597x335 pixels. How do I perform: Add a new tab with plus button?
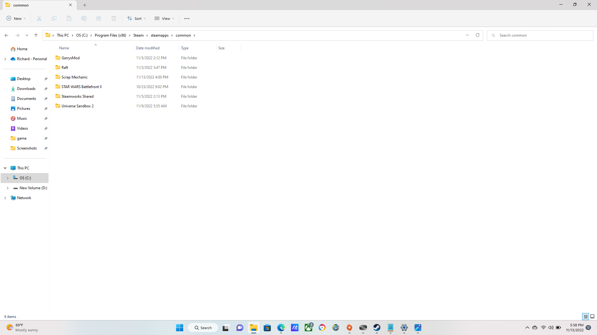point(85,5)
